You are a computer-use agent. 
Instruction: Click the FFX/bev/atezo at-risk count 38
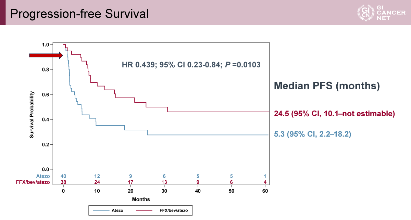pos(63,182)
